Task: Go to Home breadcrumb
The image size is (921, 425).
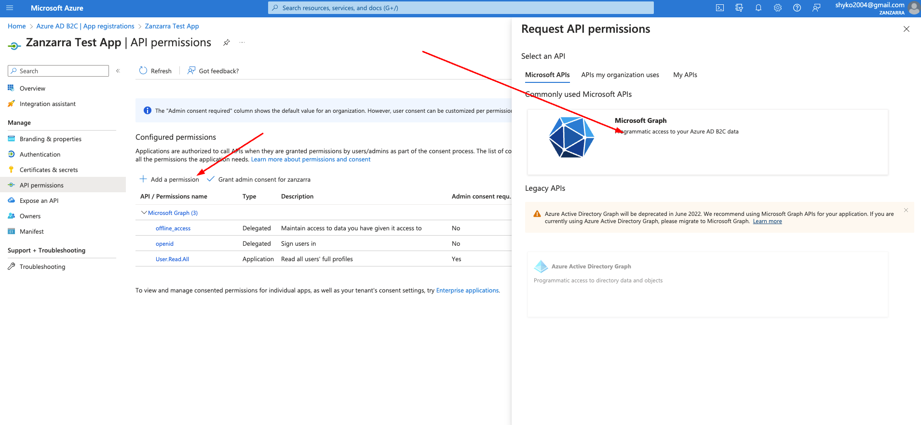Action: [x=17, y=26]
